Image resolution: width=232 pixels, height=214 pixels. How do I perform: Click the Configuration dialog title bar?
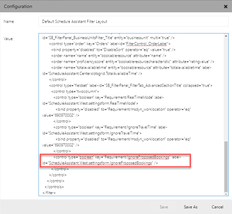(100, 6)
